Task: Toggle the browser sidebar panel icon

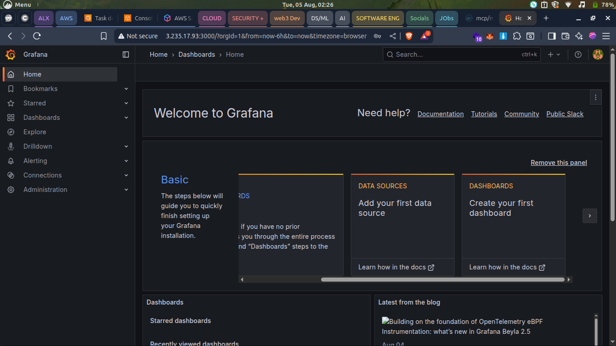Action: point(552,36)
